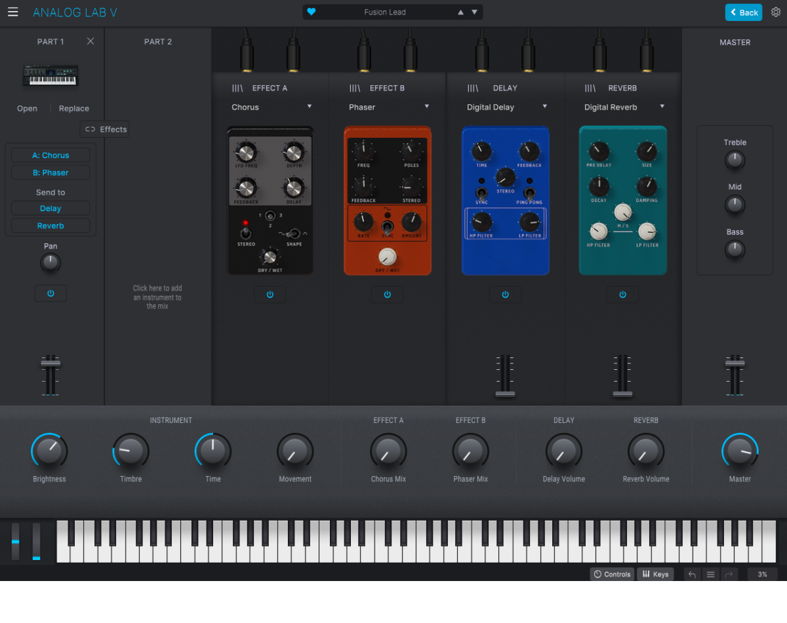Click the undo arrow icon
Screen dimensions: 787x623
[x=693, y=574]
